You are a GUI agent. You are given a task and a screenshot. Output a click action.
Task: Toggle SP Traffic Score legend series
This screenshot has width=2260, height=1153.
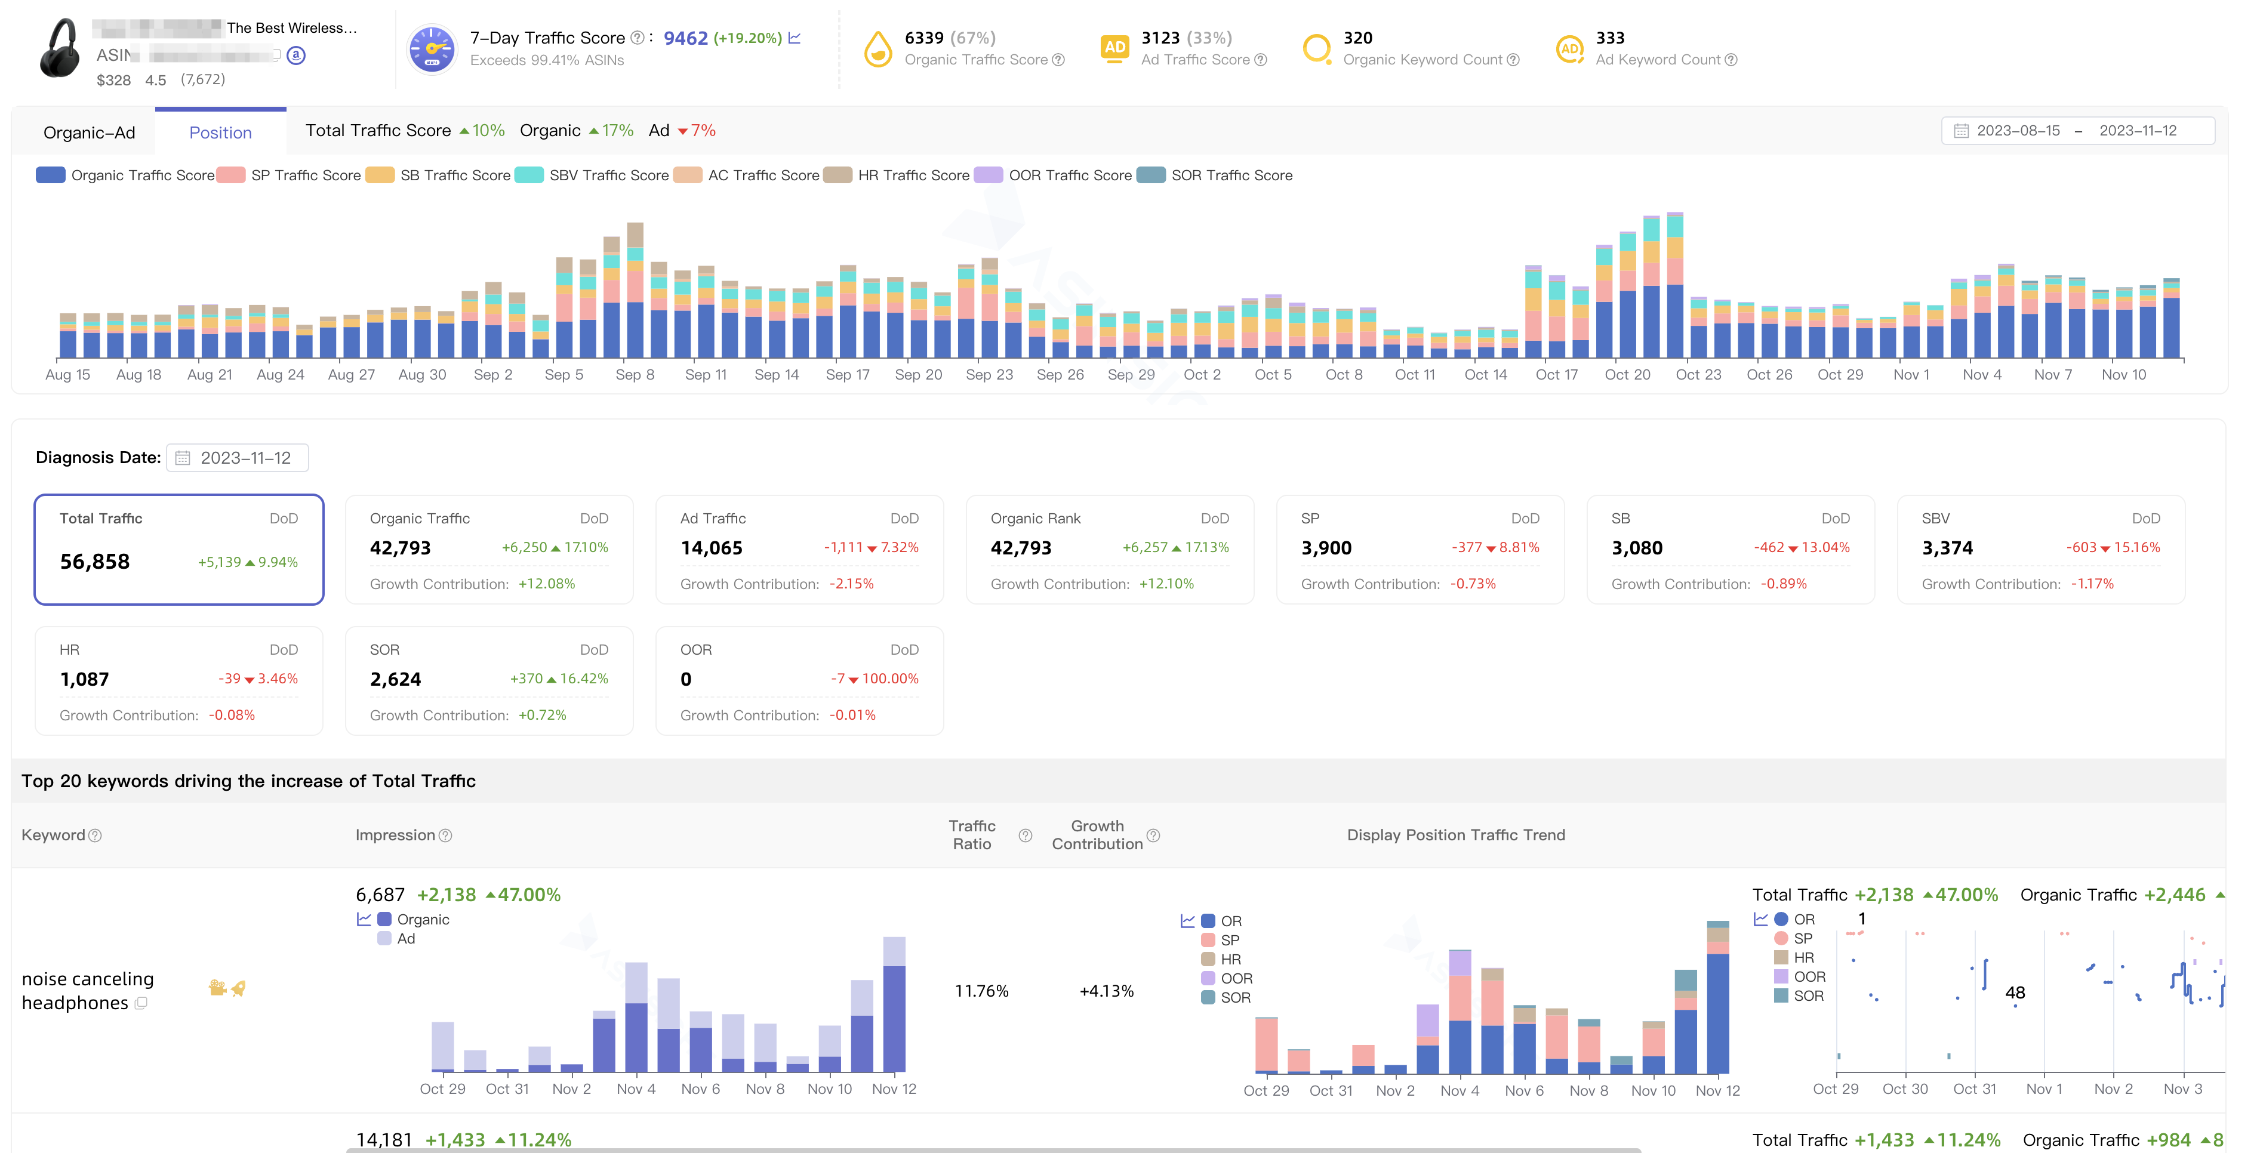pyautogui.click(x=290, y=175)
